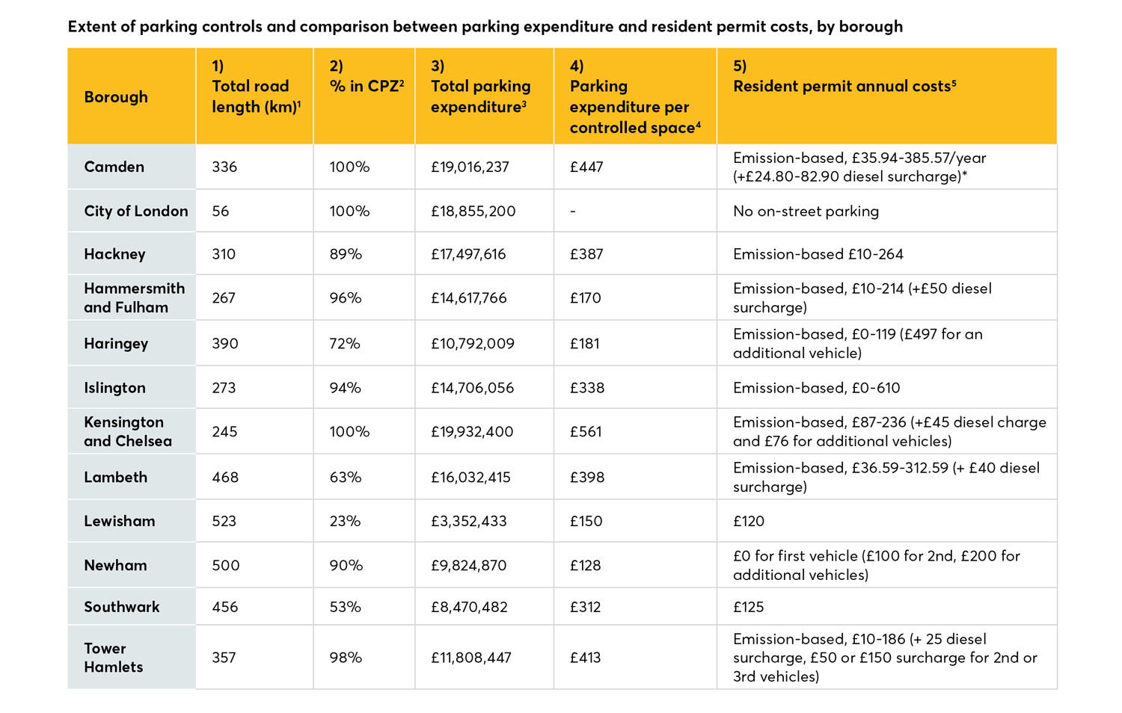
Task: Click the table title text above the table
Action: point(485,27)
